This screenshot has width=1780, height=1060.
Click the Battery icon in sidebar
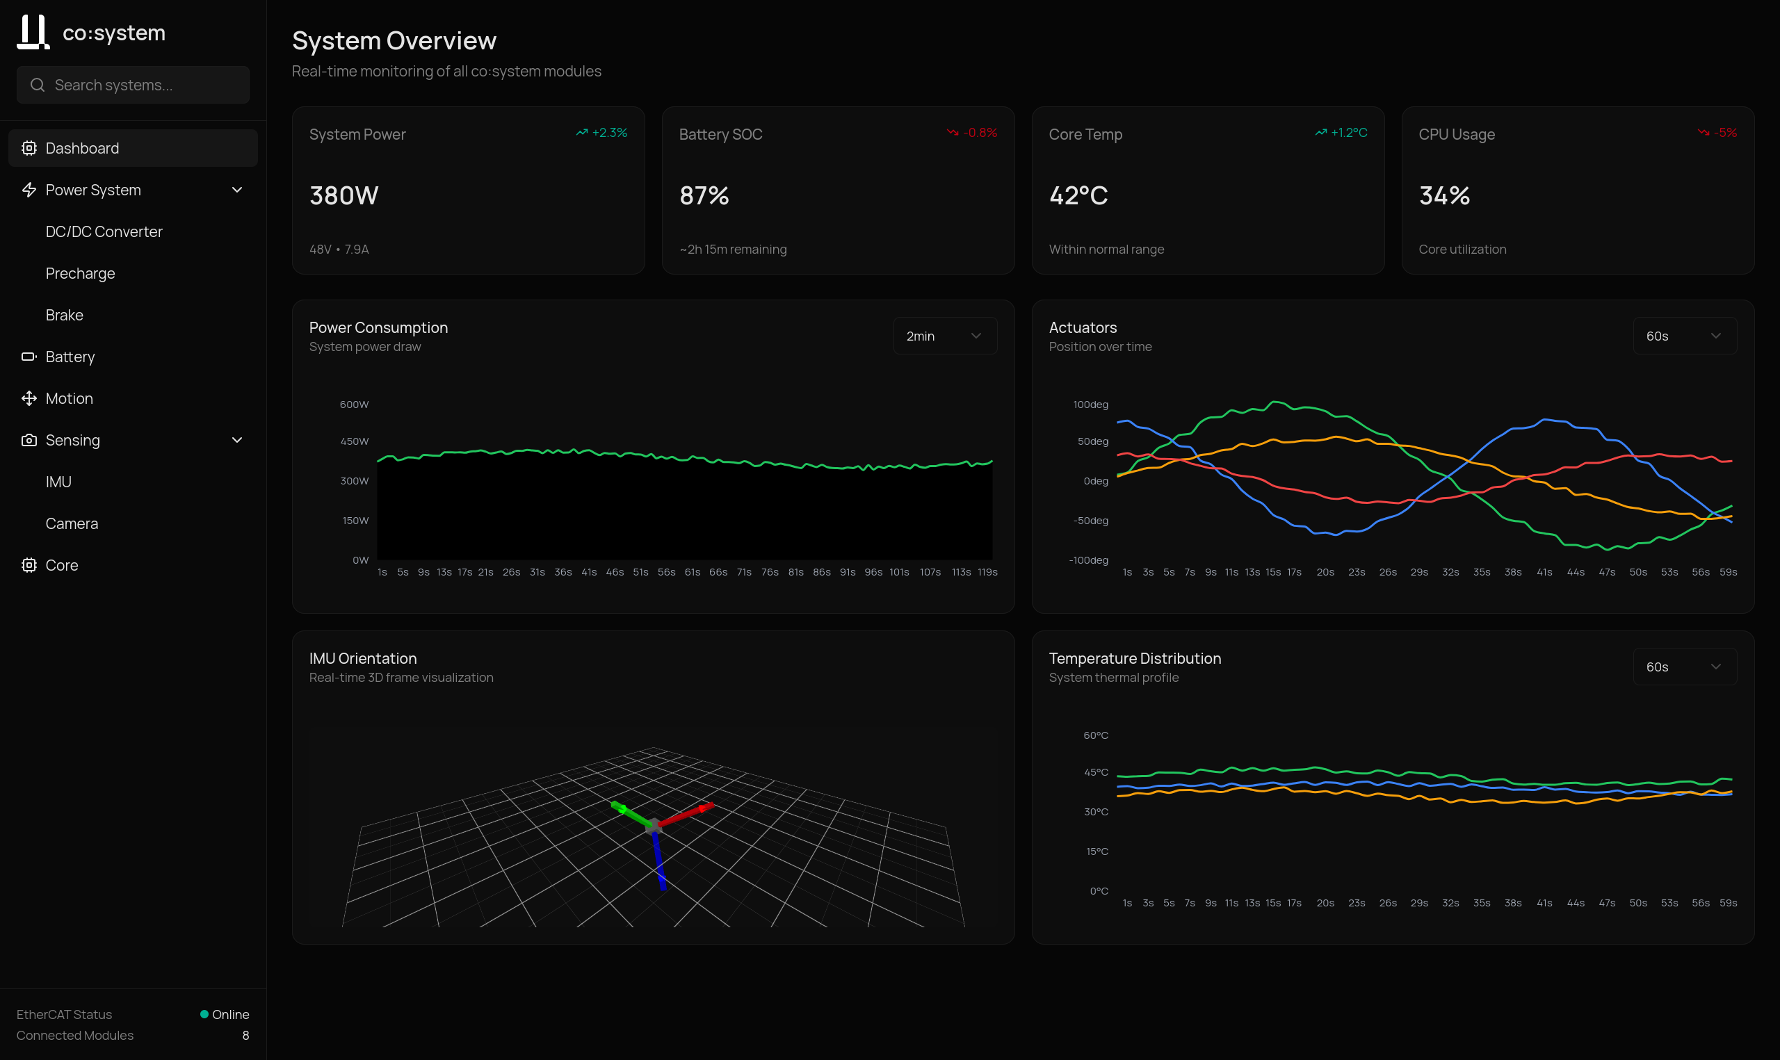coord(29,357)
